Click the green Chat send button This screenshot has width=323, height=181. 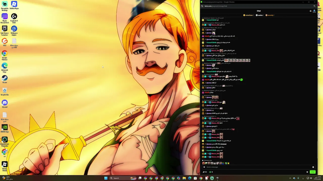[x=313, y=172]
